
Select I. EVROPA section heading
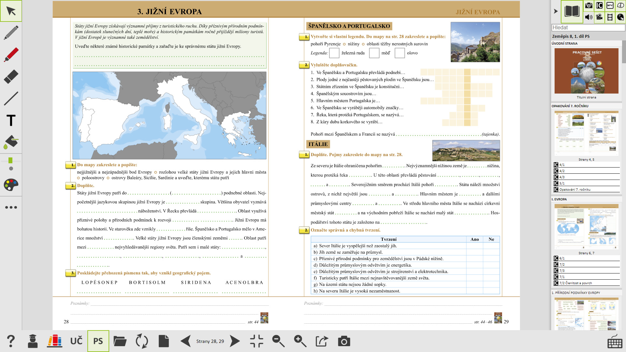click(x=559, y=199)
